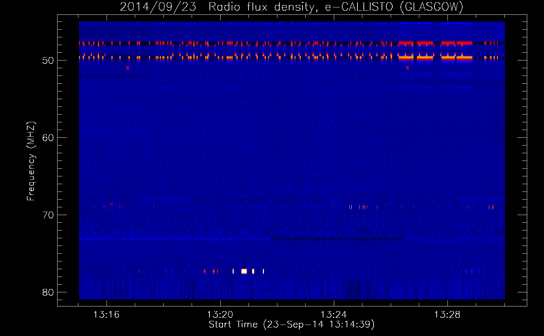The width and height of the screenshot is (544, 336).
Task: Click the 'Start Time (23-Sep-14 13:14:39)' axis label
Action: pos(292,325)
